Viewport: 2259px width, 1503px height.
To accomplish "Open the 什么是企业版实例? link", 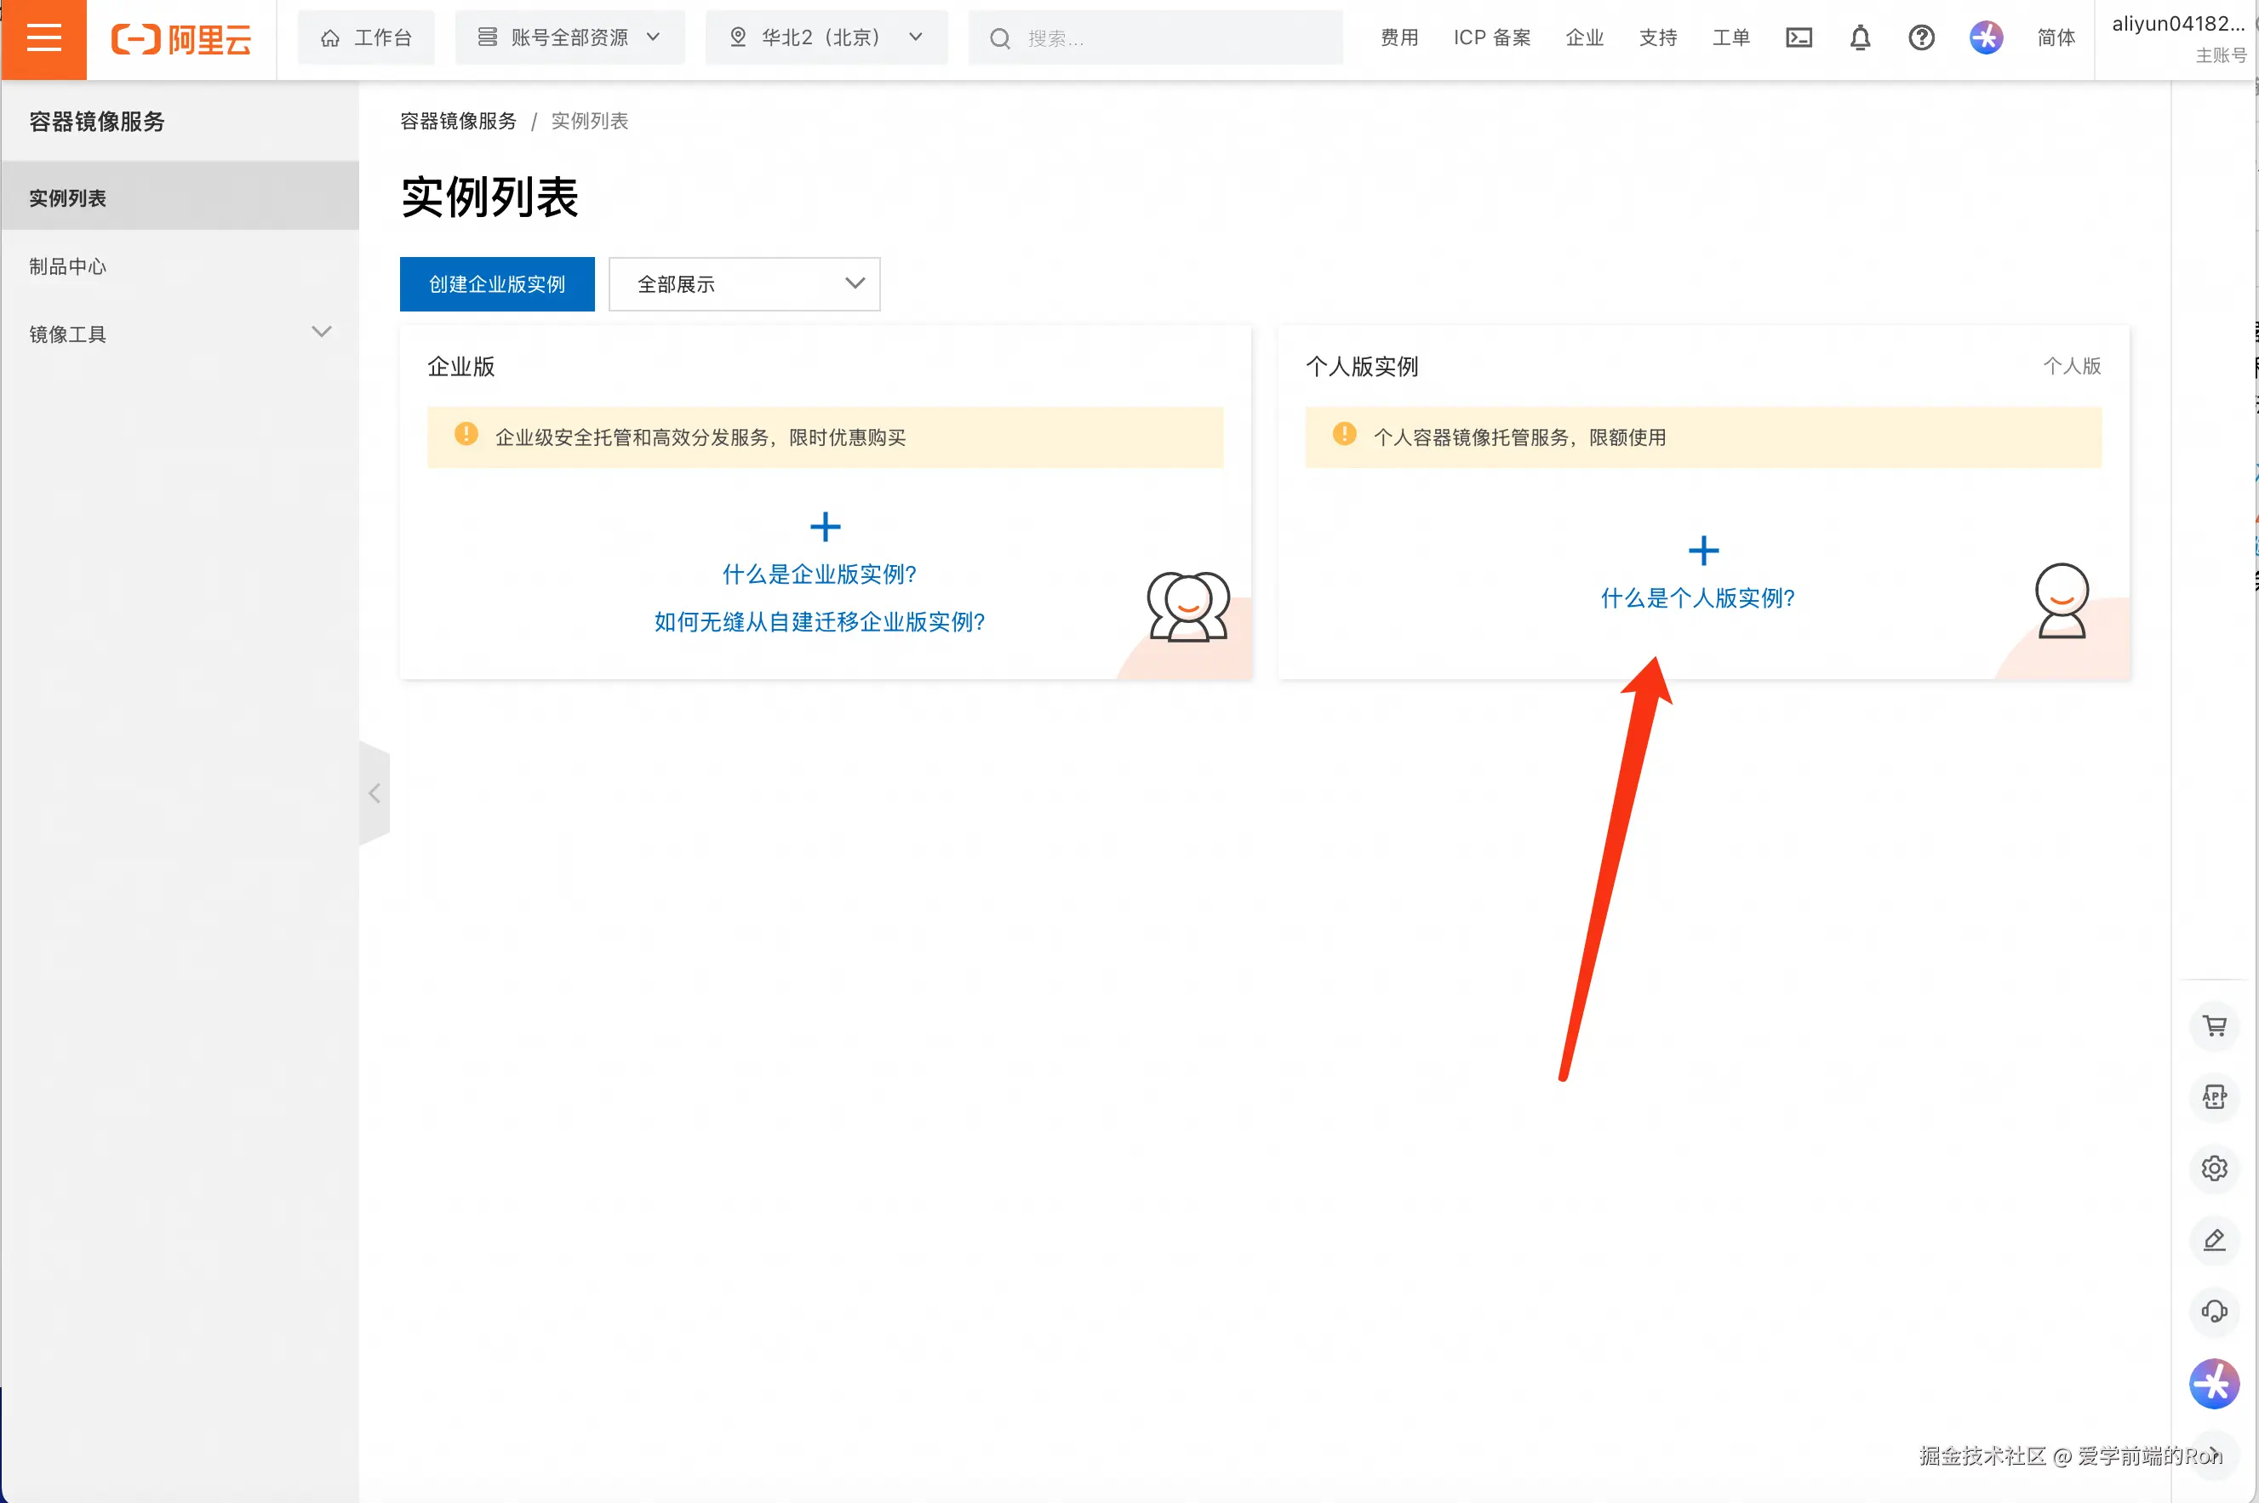I will (x=820, y=574).
